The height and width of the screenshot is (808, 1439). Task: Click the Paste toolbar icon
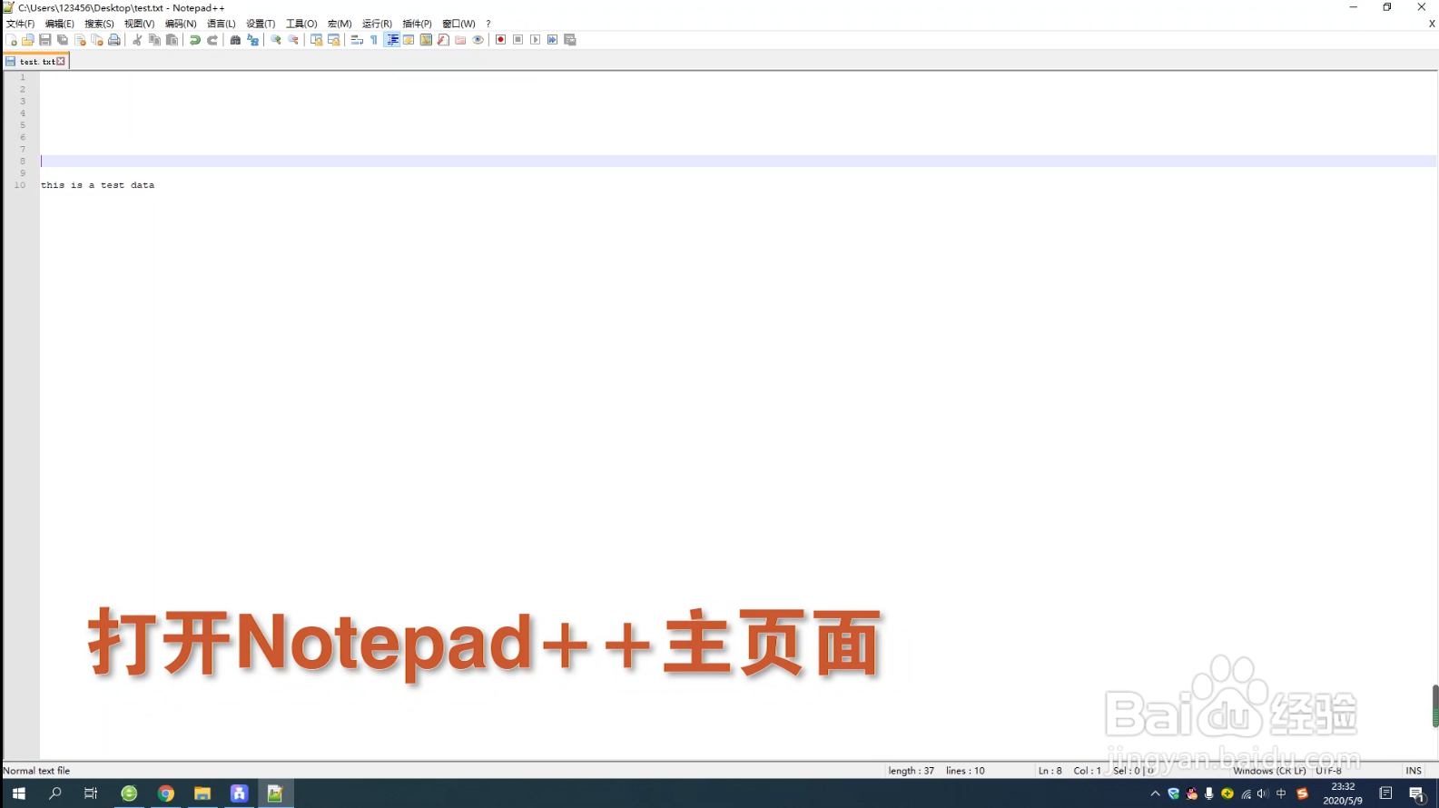click(x=172, y=40)
